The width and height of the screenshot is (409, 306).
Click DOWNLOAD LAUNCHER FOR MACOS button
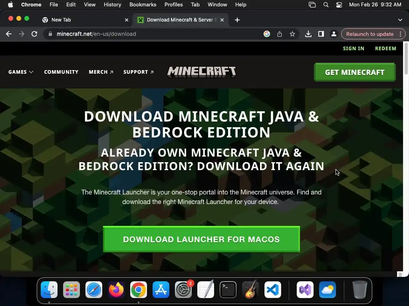click(x=201, y=239)
